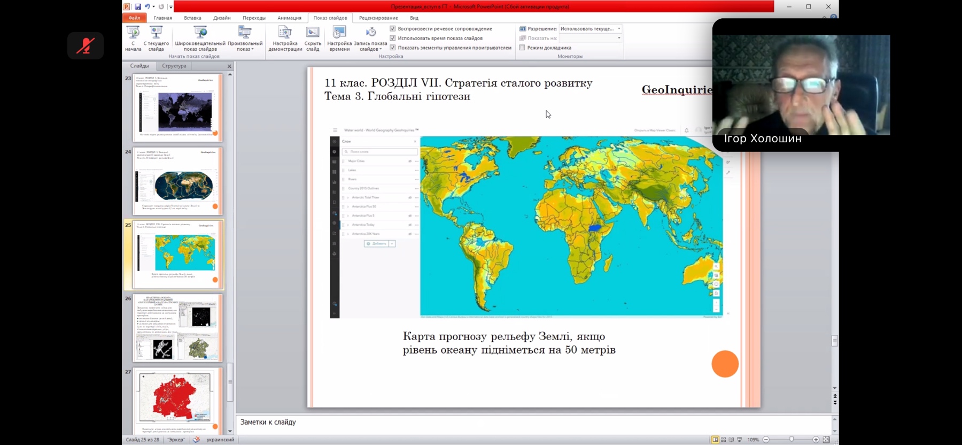Click the zoom slider handle

tap(792, 440)
